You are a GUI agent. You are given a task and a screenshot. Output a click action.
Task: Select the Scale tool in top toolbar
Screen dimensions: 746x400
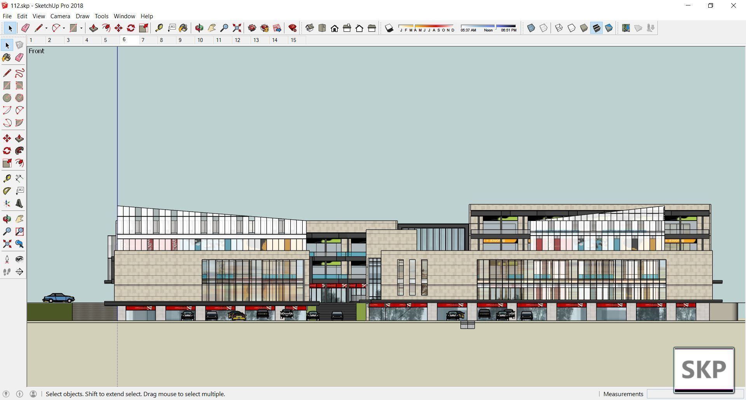(143, 28)
